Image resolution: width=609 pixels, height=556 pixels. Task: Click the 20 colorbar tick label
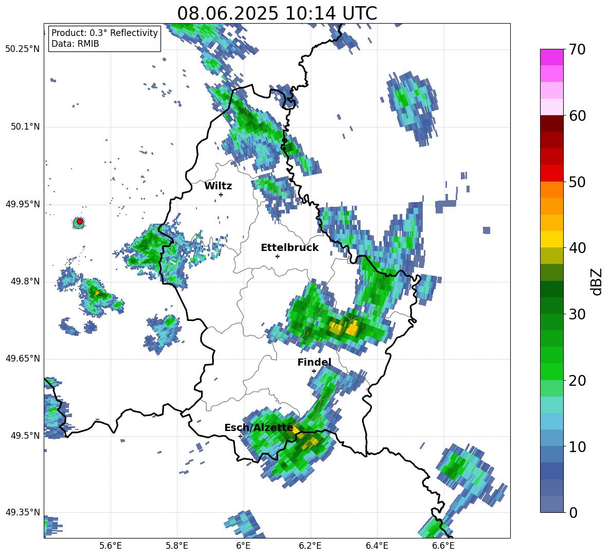pos(577,381)
